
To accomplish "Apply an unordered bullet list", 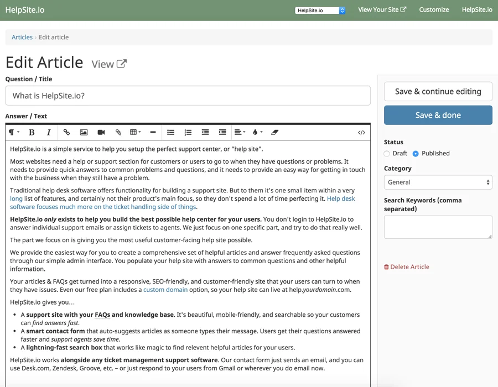I will tap(170, 132).
